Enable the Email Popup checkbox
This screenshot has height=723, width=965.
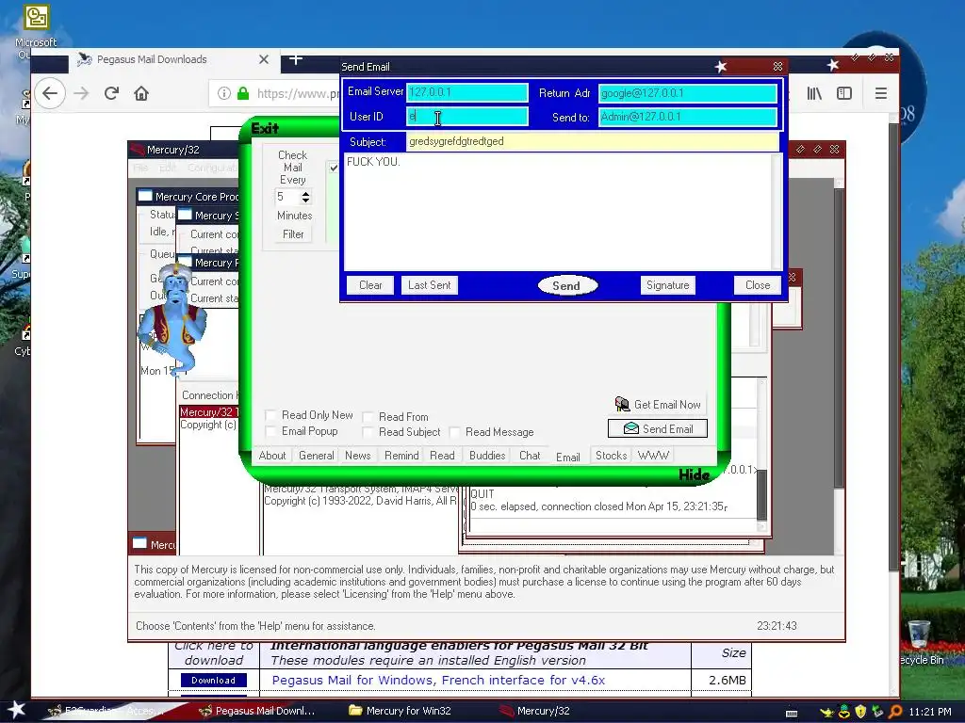pos(270,431)
